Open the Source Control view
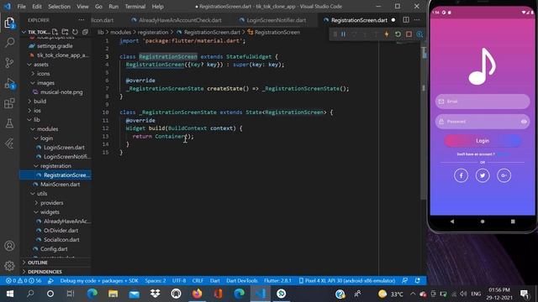The width and height of the screenshot is (538, 302). [x=9, y=63]
